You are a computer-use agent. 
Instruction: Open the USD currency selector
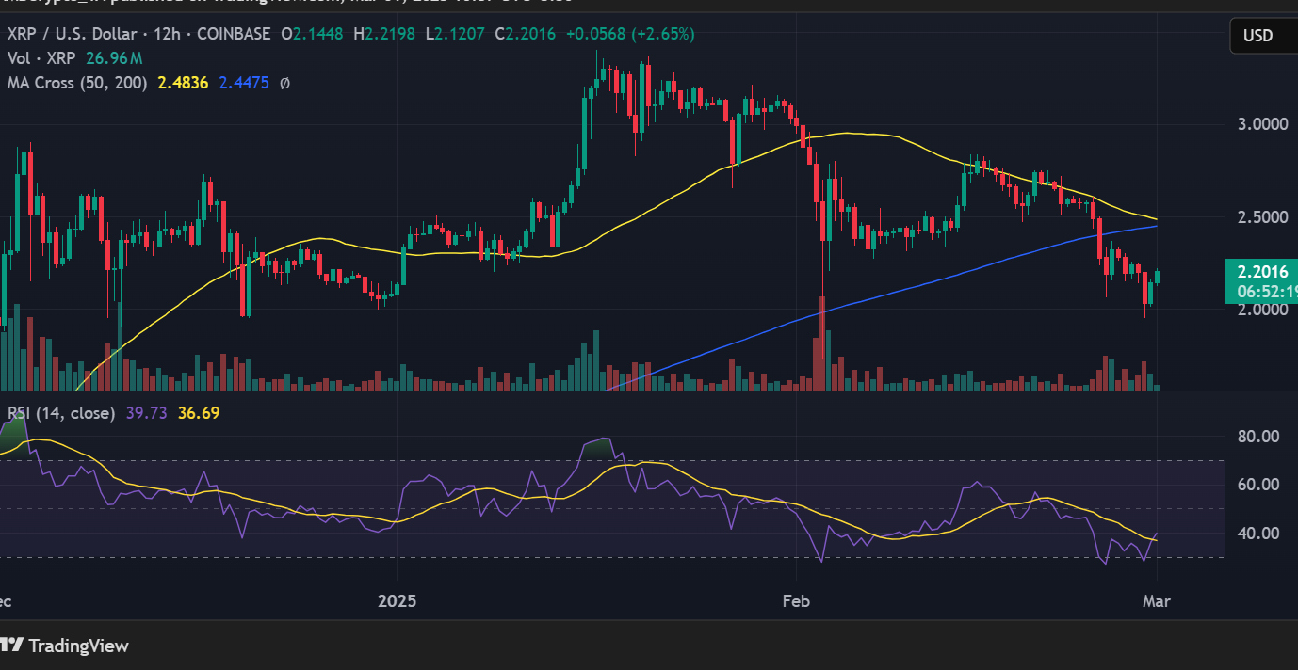[x=1263, y=36]
